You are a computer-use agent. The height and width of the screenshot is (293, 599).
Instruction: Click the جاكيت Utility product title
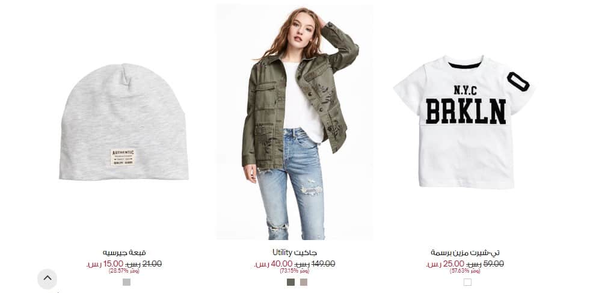pyautogui.click(x=295, y=253)
